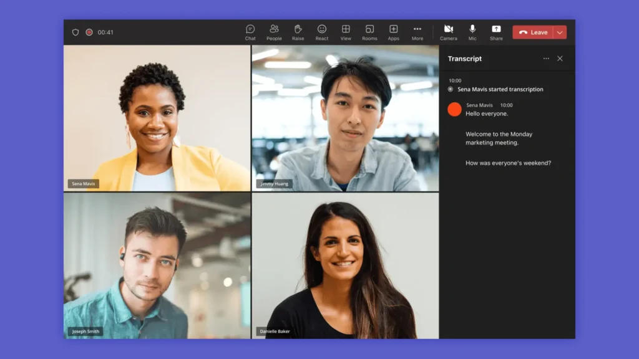Turn on the Camera
639x359 pixels.
pyautogui.click(x=448, y=32)
